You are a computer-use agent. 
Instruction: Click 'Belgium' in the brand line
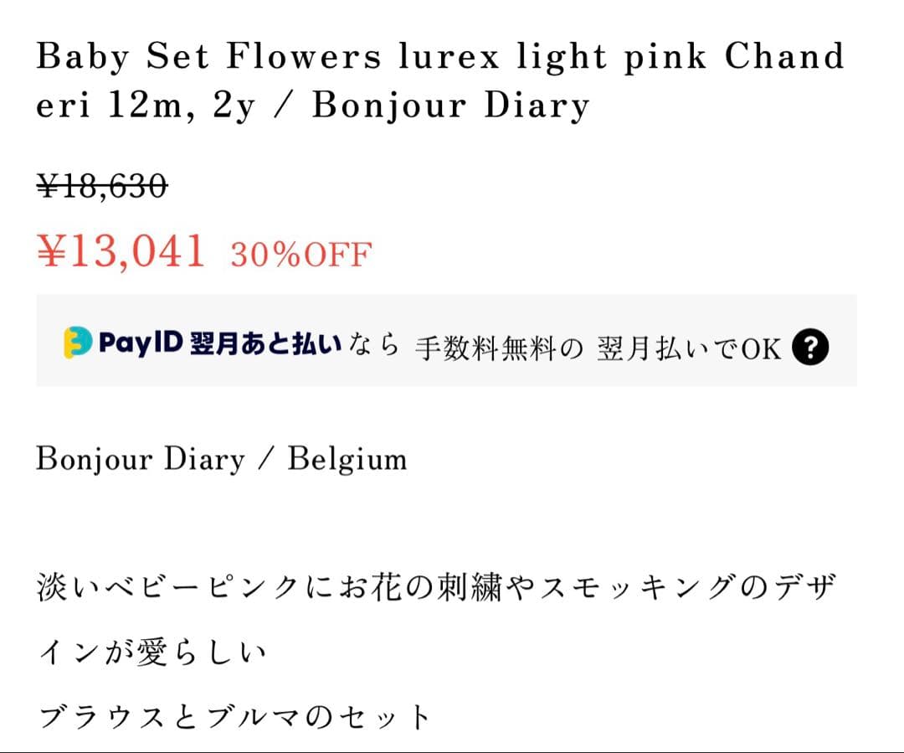click(x=347, y=459)
